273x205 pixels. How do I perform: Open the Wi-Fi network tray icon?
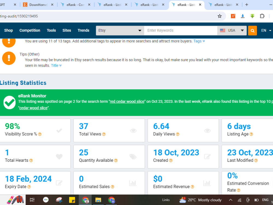(x=240, y=200)
